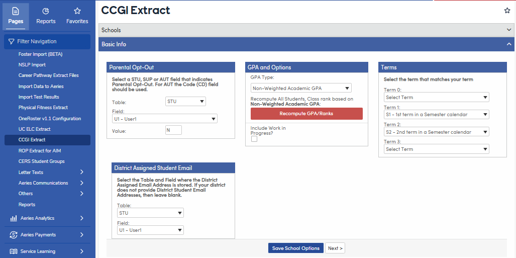Expand Letter Texts submenu arrow
516x258 pixels.
click(x=81, y=172)
